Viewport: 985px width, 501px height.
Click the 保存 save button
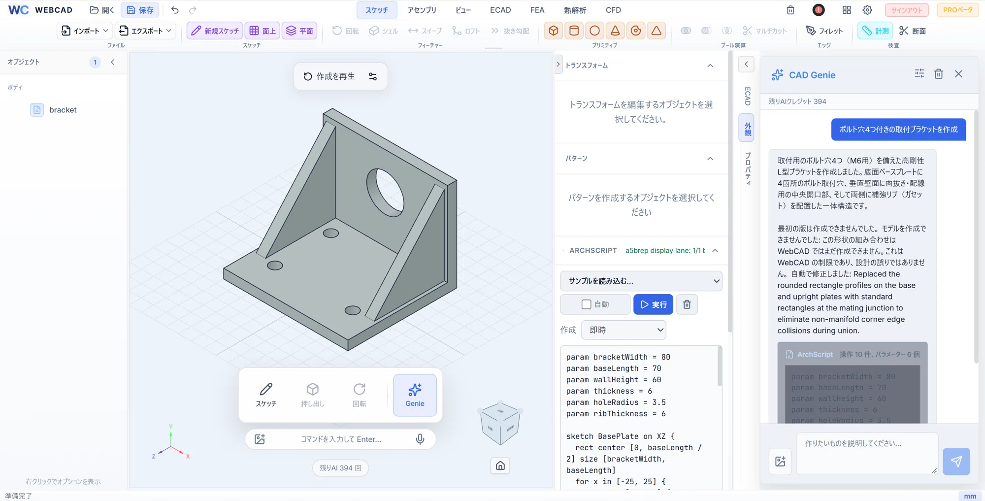click(x=140, y=10)
